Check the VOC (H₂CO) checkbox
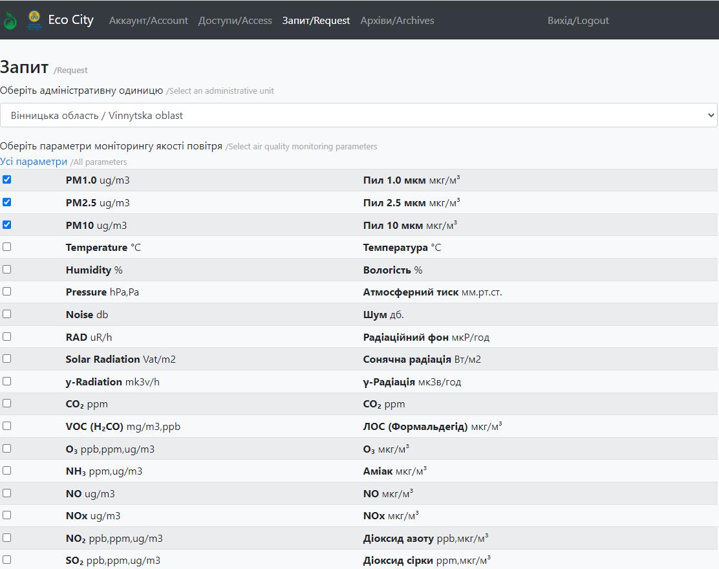The width and height of the screenshot is (719, 569). point(7,425)
